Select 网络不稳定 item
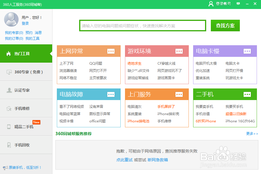This screenshot has width=261, height=174. coord(68,78)
